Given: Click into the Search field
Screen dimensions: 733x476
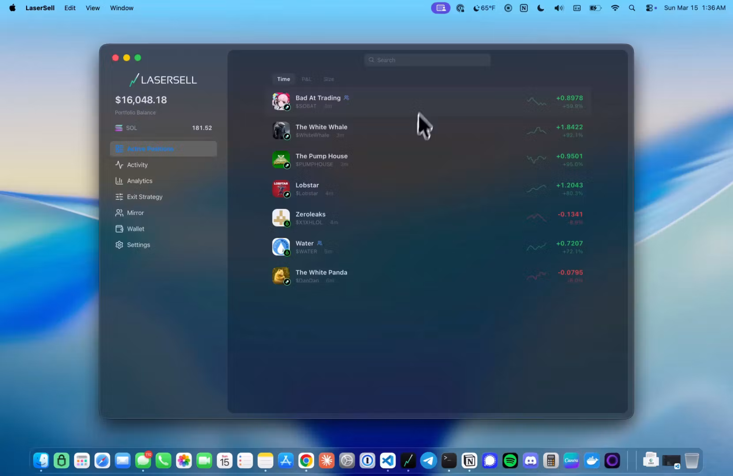Looking at the screenshot, I should point(427,60).
